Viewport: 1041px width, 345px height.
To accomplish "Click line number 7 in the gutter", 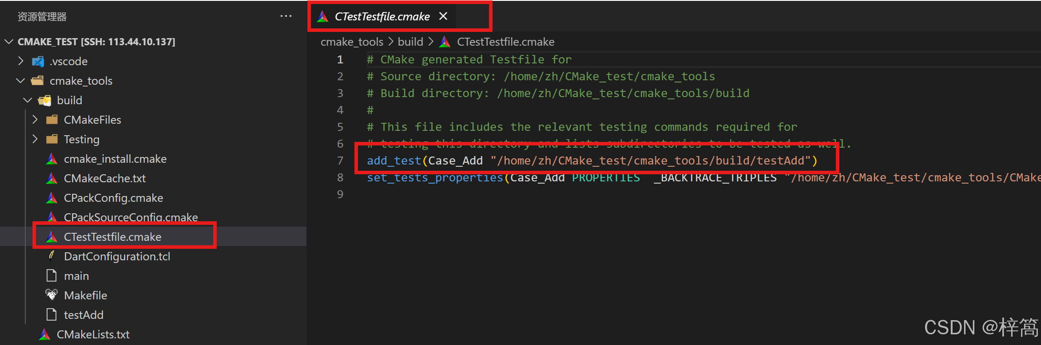I will (x=340, y=161).
